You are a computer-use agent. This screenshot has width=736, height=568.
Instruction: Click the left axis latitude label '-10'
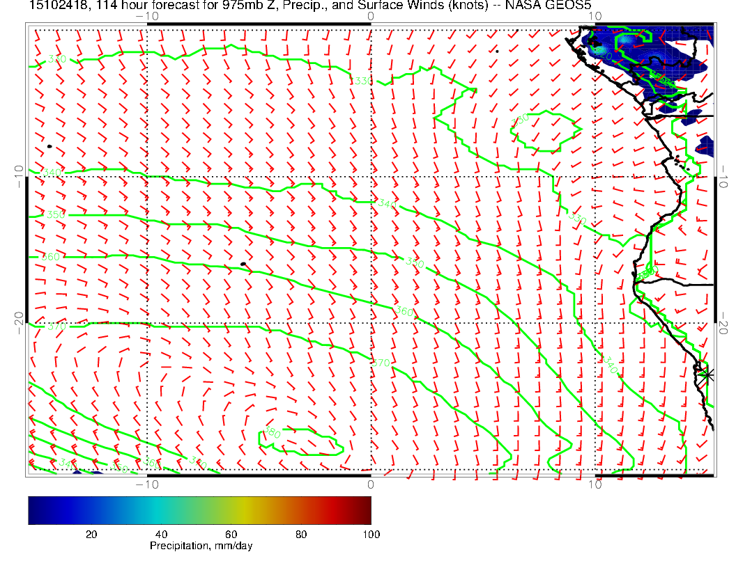19,176
